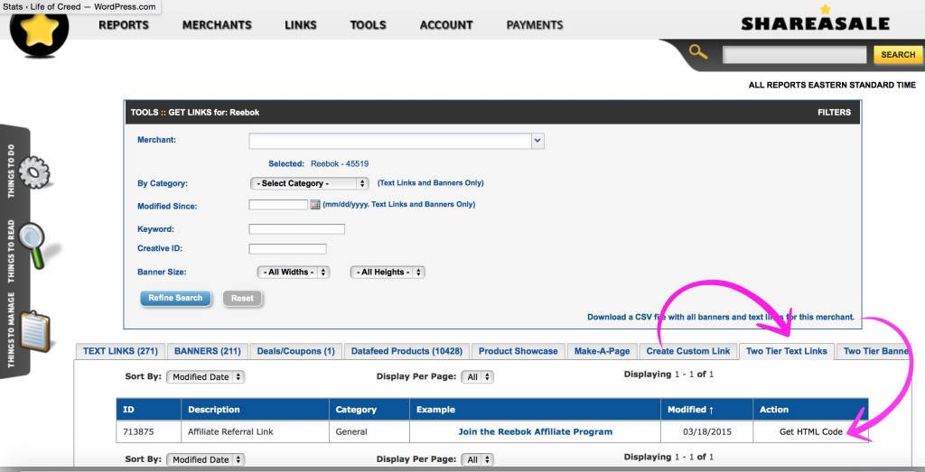Open the Things To Do gear icon
This screenshot has width=925, height=472.
click(x=34, y=171)
